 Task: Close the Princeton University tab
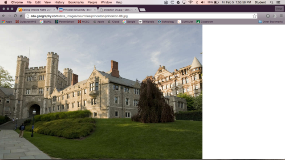tap(95, 10)
